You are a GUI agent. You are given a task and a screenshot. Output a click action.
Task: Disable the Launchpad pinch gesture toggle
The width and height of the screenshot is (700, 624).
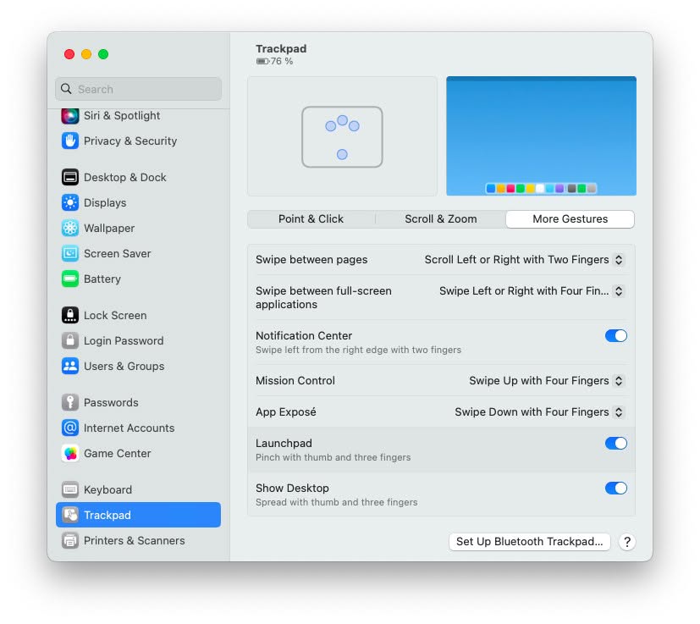[x=616, y=444]
